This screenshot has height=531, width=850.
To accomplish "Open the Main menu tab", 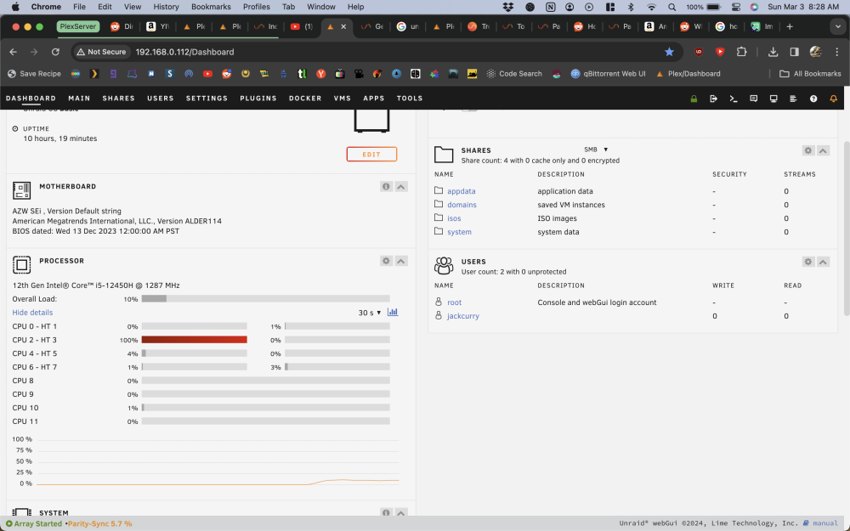I will (x=79, y=98).
